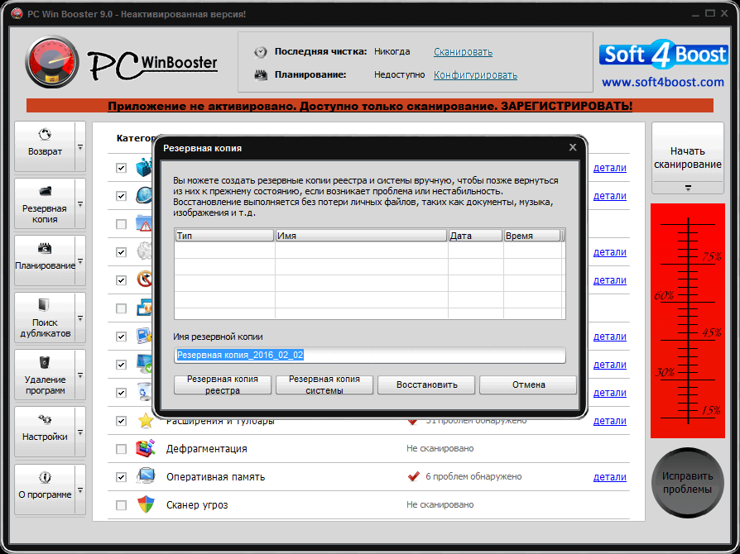This screenshot has height=554, width=740.
Task: Click the Резервная копия системы button
Action: coord(324,384)
